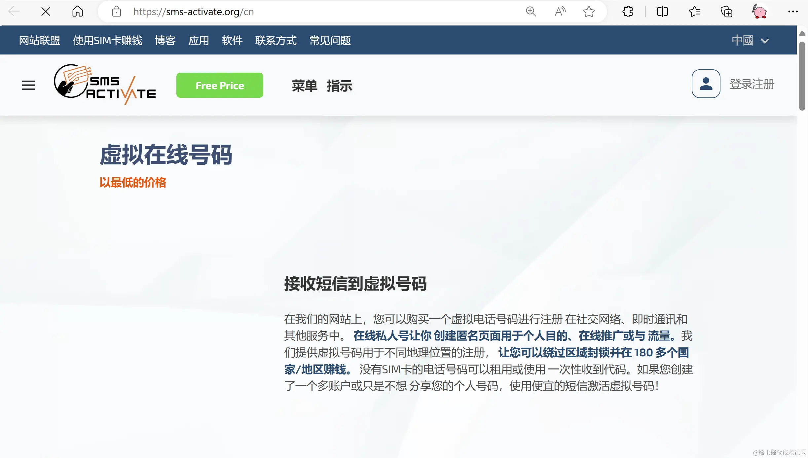The width and height of the screenshot is (808, 458).
Task: Click 登录注册 login link
Action: [x=752, y=84]
